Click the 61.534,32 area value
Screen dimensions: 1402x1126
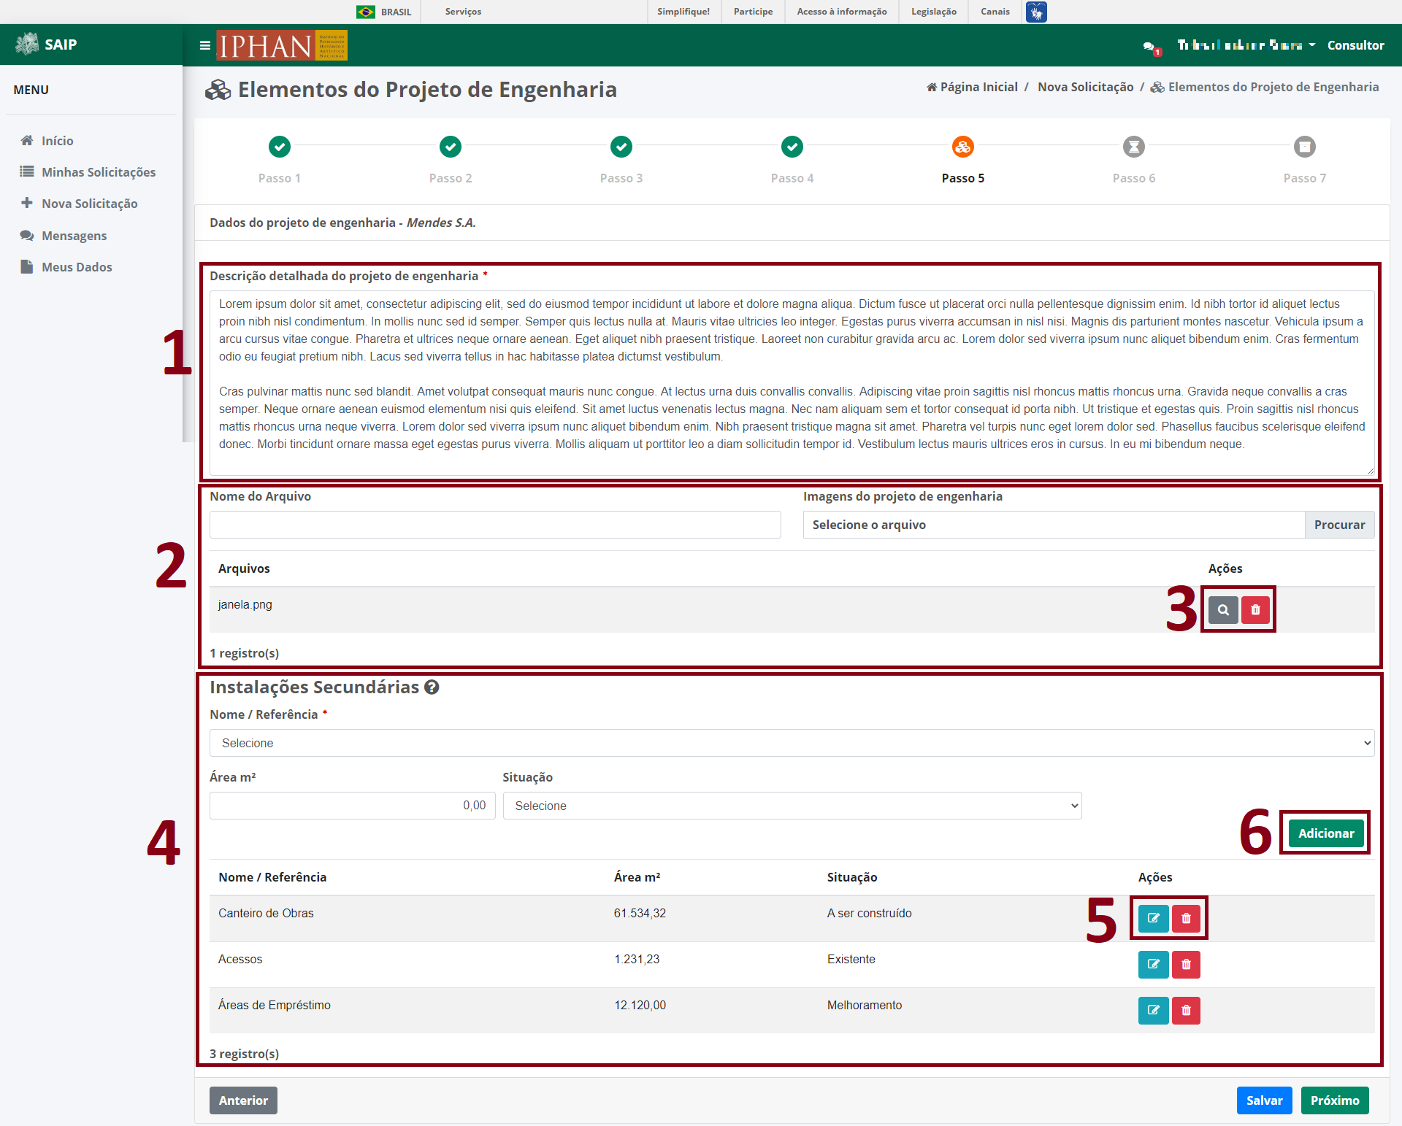tap(640, 913)
